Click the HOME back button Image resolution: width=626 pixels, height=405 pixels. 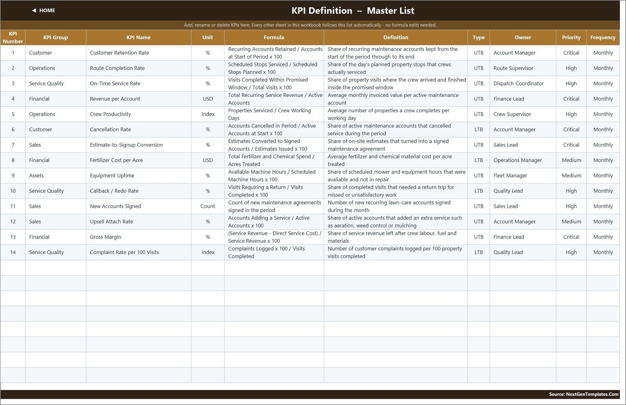pos(43,11)
